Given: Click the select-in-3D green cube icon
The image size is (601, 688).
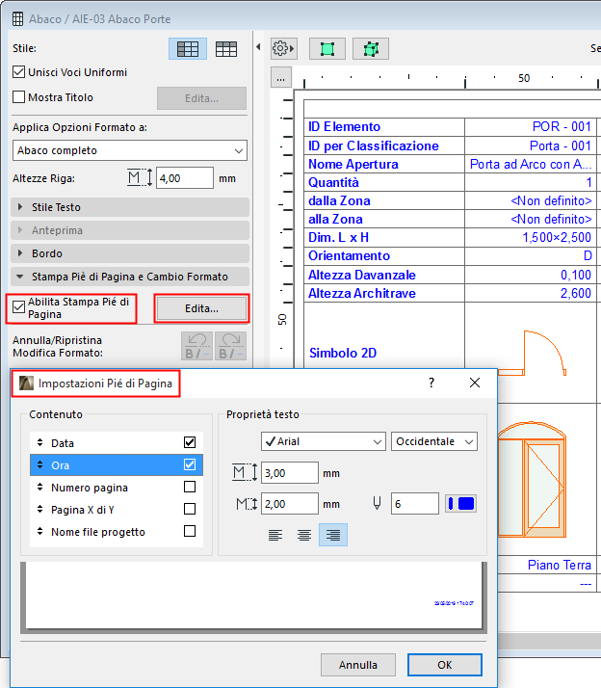Looking at the screenshot, I should pos(371,49).
